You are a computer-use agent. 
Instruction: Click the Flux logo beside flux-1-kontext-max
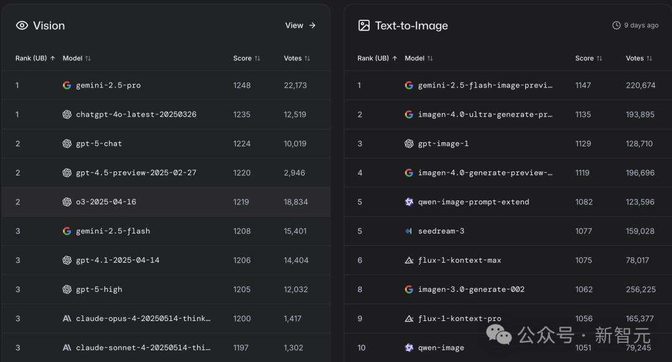click(x=409, y=260)
